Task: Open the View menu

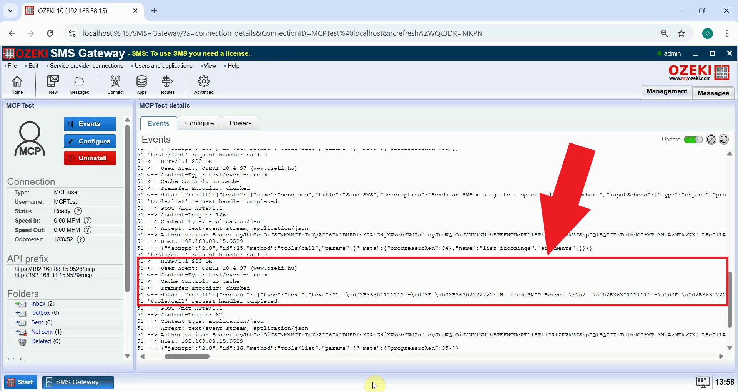Action: pos(210,66)
